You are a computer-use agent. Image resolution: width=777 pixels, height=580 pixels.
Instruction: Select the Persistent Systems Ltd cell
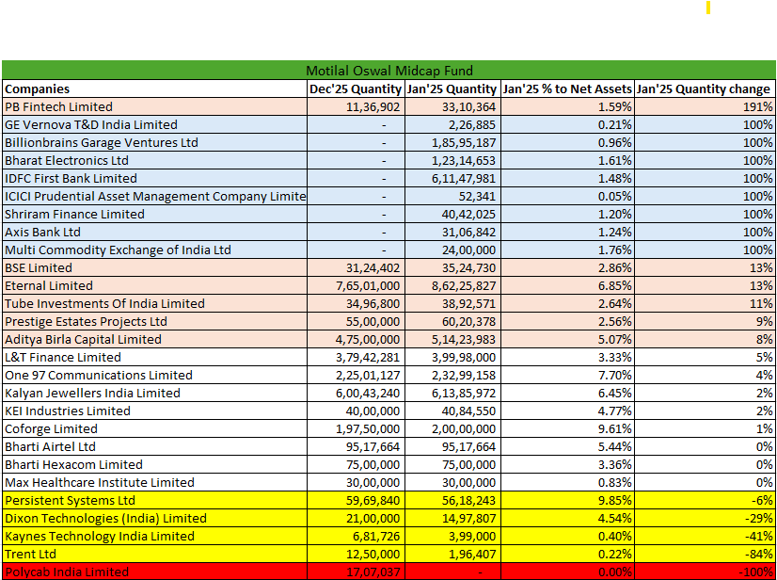[154, 500]
